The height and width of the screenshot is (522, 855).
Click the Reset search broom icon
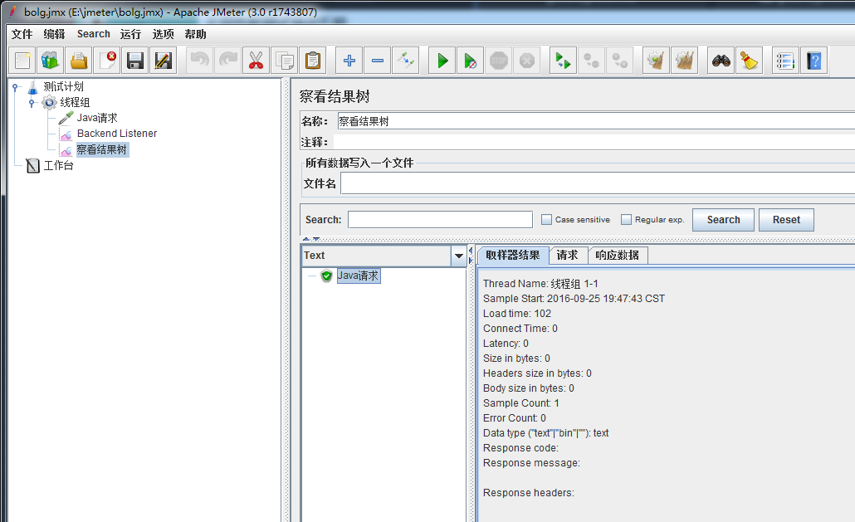(x=750, y=61)
